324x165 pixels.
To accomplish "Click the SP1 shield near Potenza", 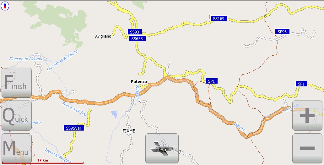I will 212,81.
